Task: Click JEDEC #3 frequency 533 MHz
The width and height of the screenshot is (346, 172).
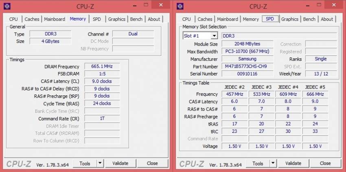Action: pos(261,94)
